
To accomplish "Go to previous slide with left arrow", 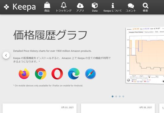I will [6, 55].
